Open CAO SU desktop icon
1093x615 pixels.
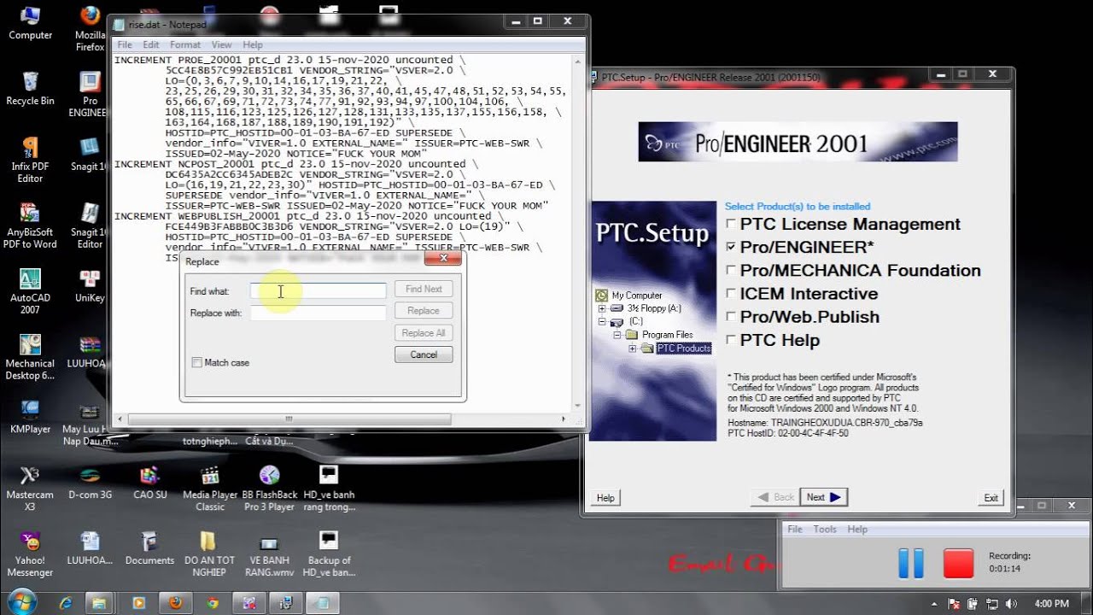pos(149,483)
